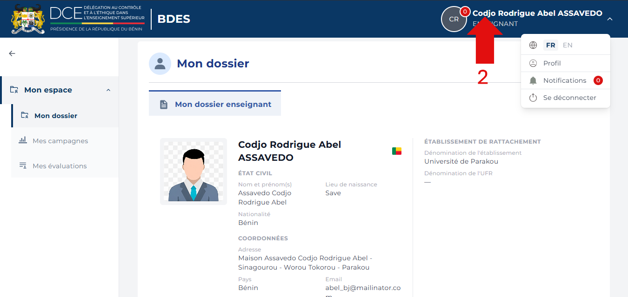Image resolution: width=628 pixels, height=297 pixels.
Task: Click the Mon dossier sidebar folder icon
Action: (25, 115)
